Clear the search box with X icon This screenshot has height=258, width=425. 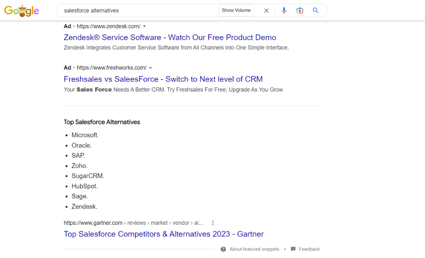266,11
